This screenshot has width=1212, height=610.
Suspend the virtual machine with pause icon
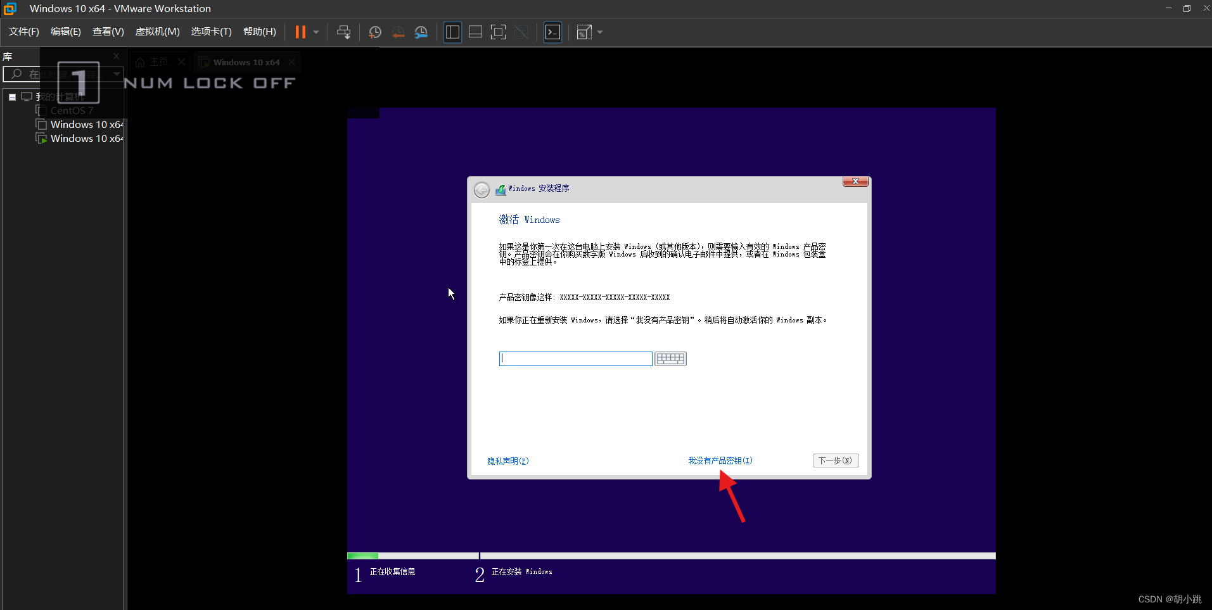[x=302, y=32]
